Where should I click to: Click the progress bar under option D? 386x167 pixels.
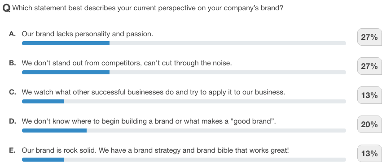tap(184, 130)
